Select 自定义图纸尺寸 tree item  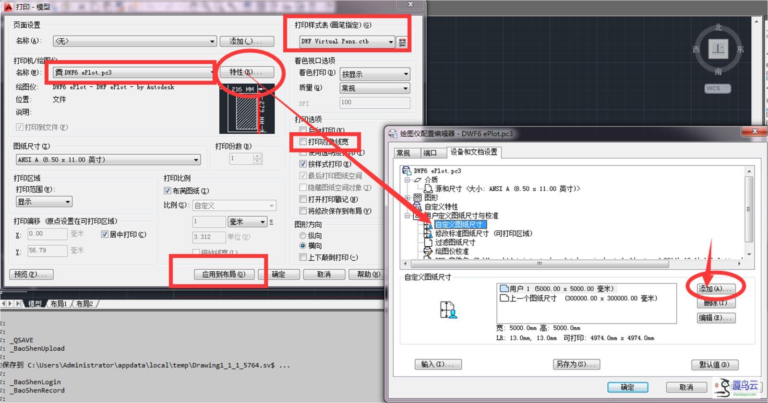point(461,224)
